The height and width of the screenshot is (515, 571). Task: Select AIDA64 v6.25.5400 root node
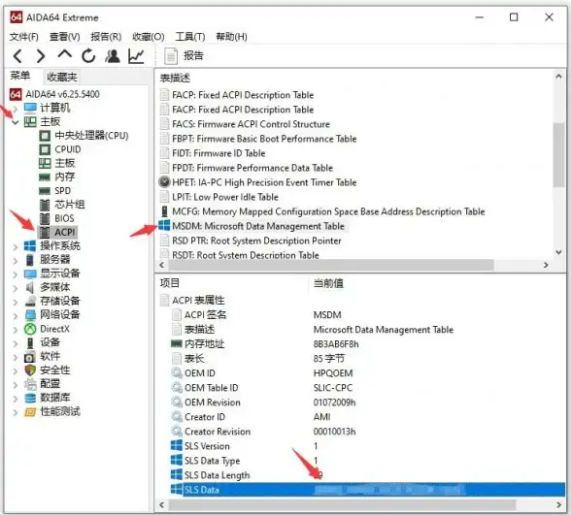(x=62, y=94)
